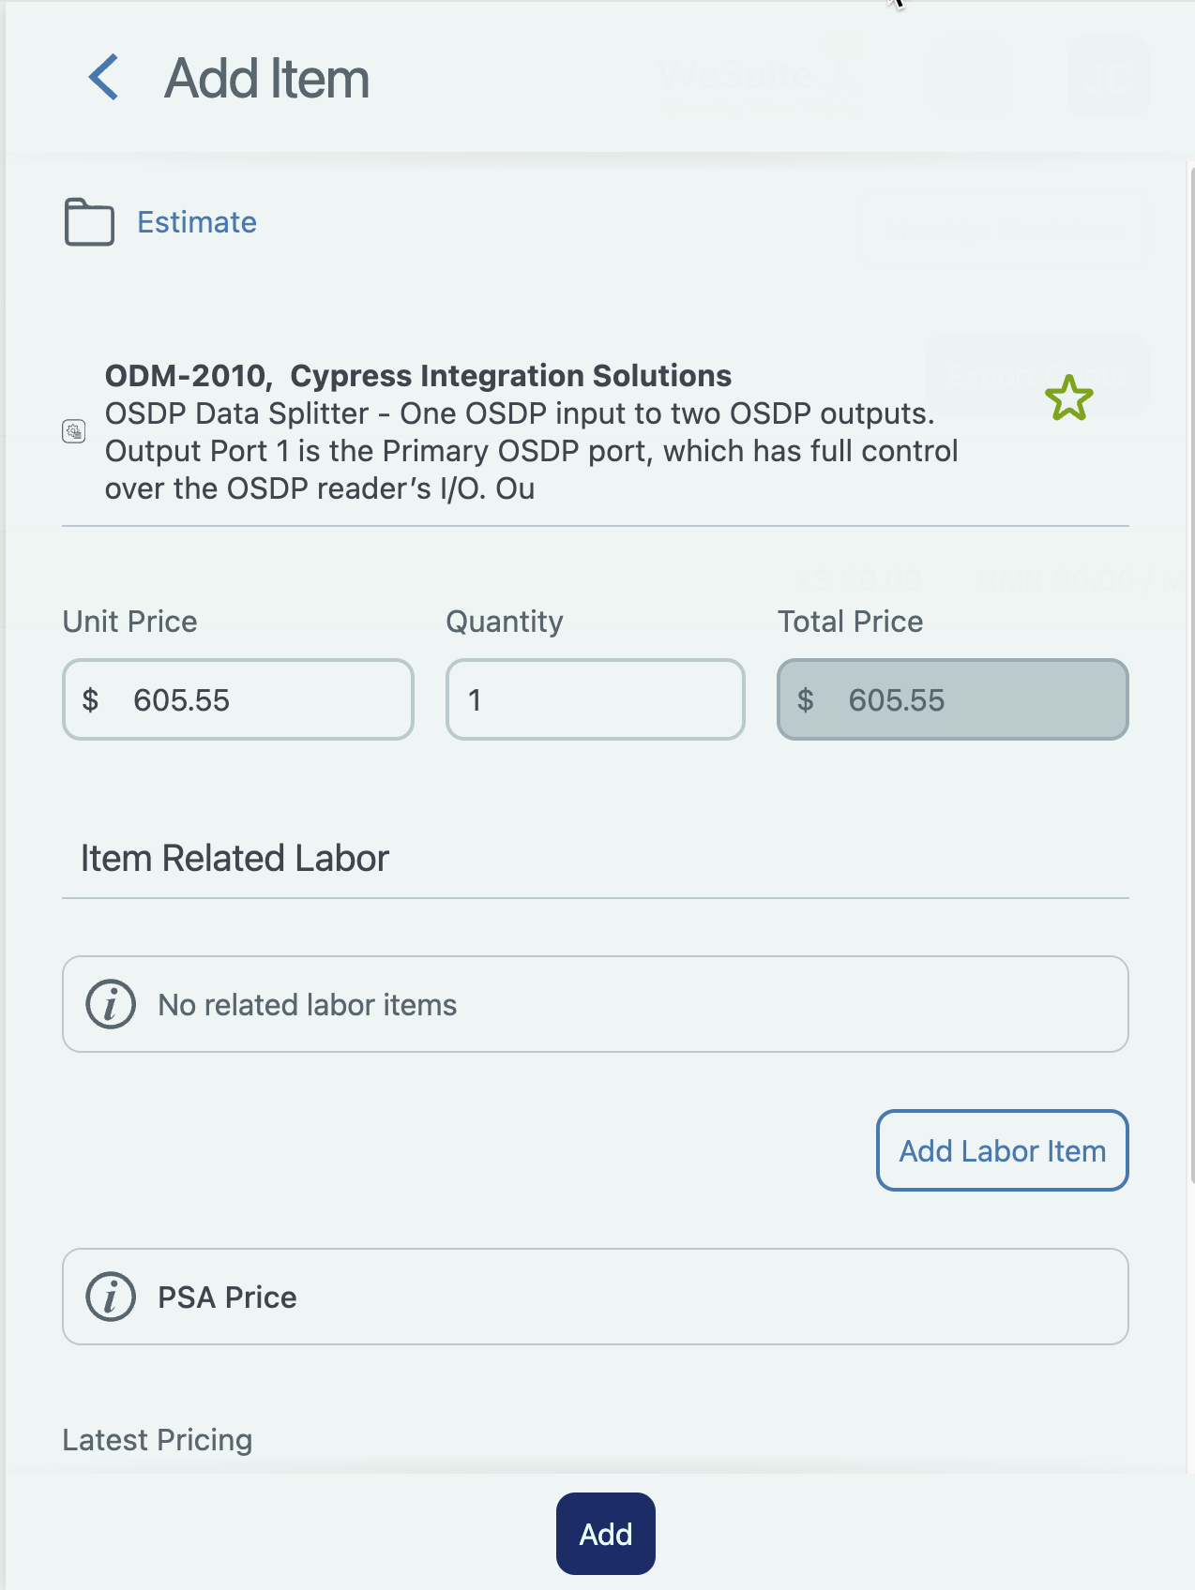Click the OSDP Data Splitter description text
The height and width of the screenshot is (1590, 1195).
click(x=531, y=451)
